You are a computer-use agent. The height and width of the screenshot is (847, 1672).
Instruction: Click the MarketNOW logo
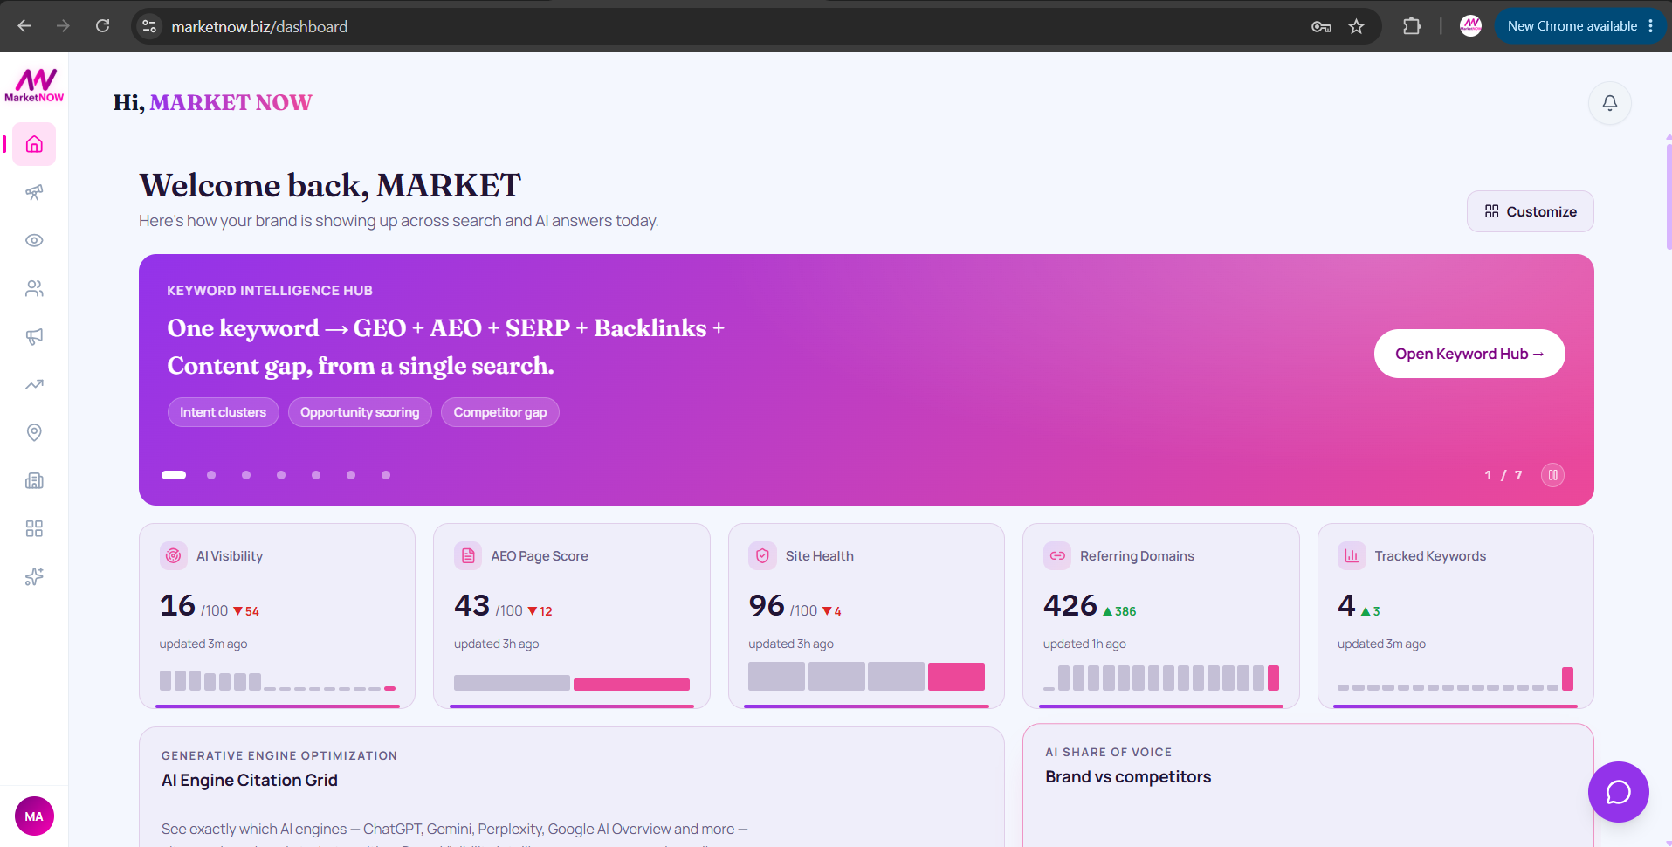34,86
